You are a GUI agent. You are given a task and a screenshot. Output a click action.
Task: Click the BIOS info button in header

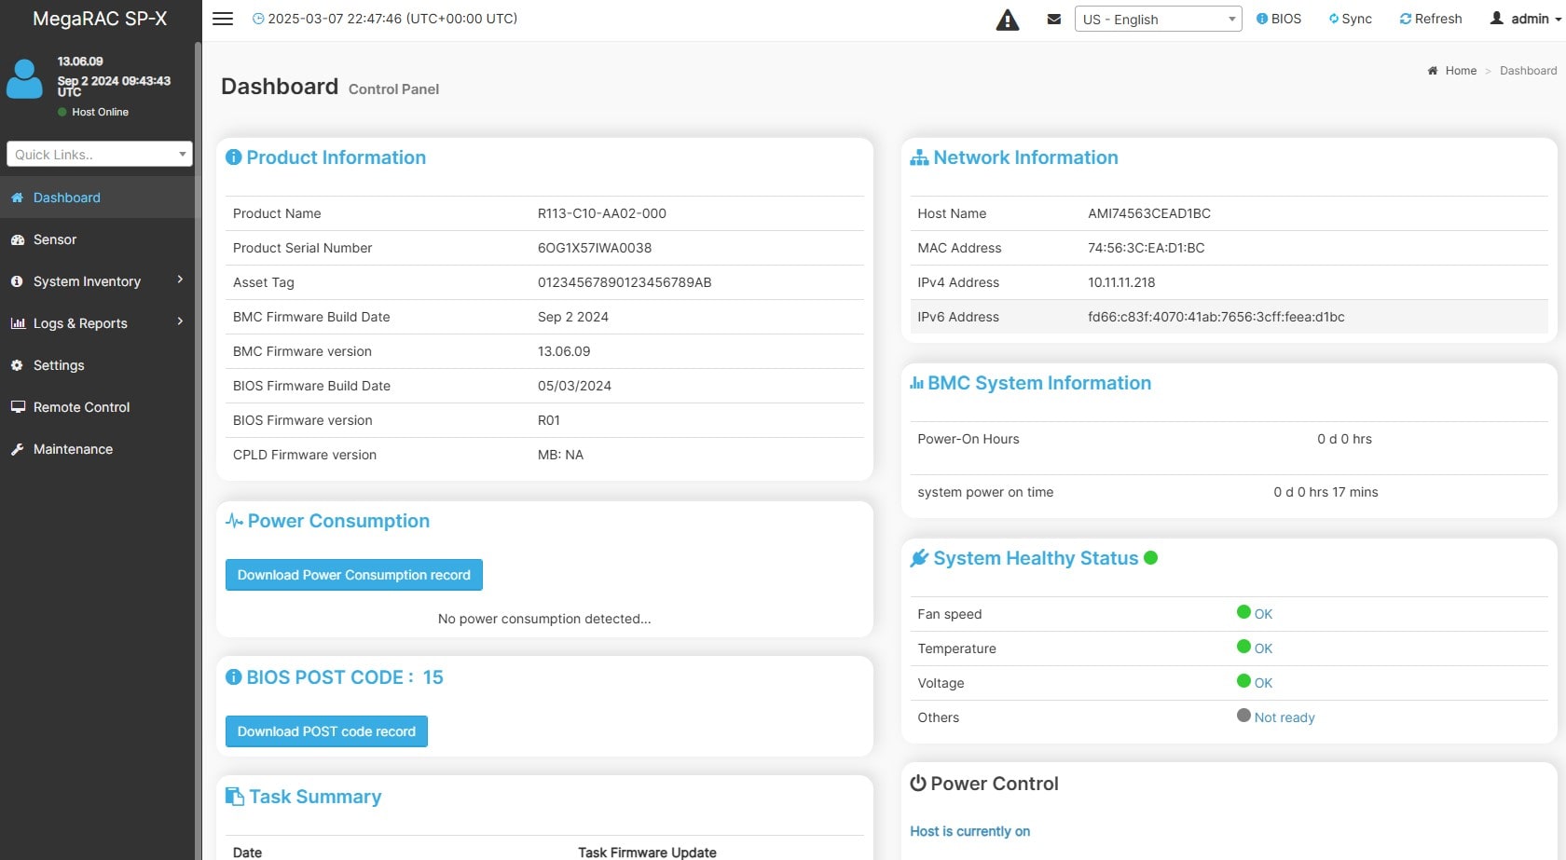point(1279,19)
